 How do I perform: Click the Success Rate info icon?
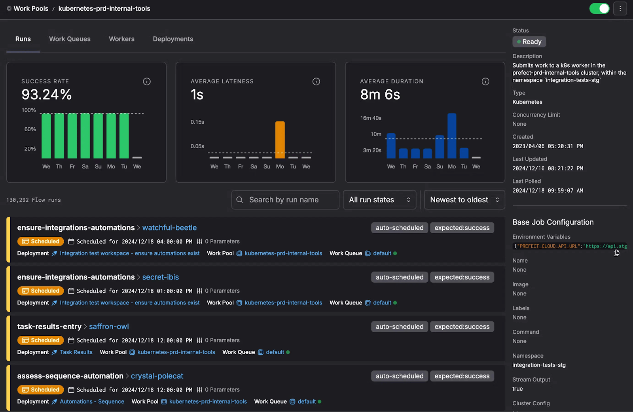click(147, 81)
